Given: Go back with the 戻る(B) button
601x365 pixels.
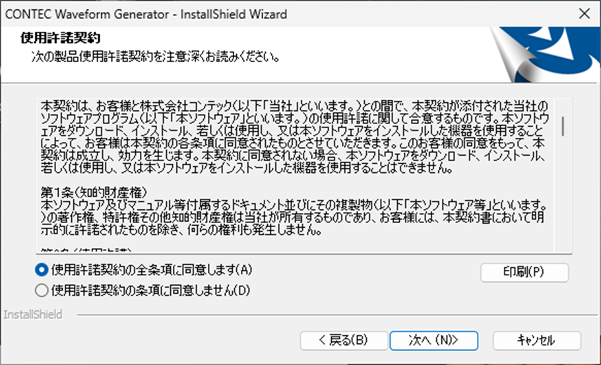Looking at the screenshot, I should point(344,341).
